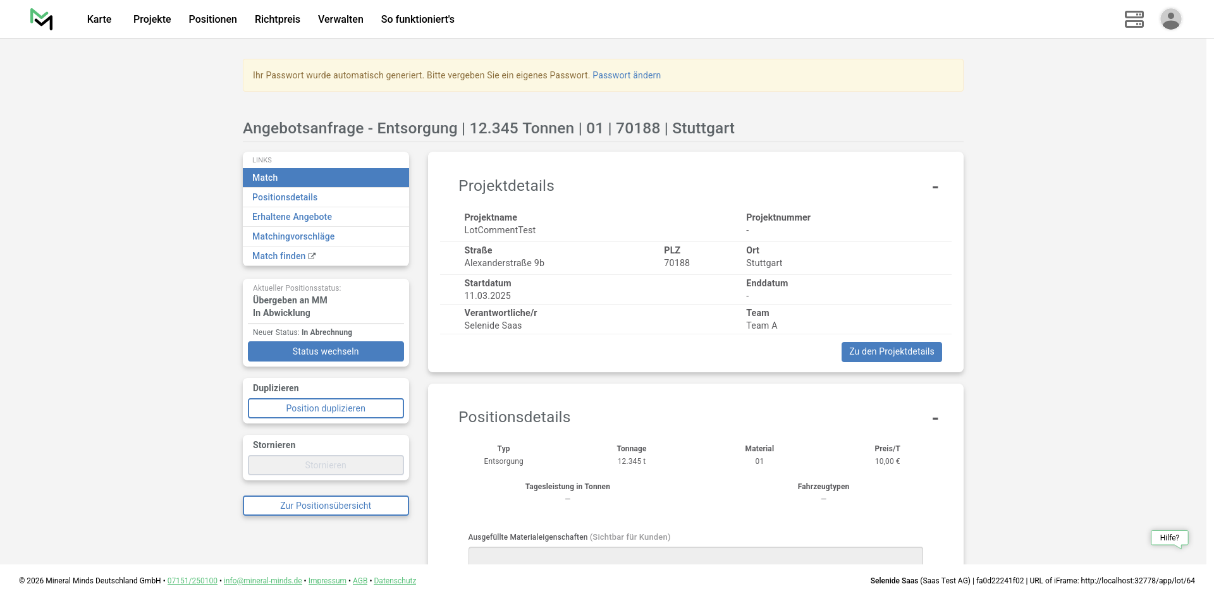This screenshot has width=1214, height=596.
Task: Click Position duplizieren button
Action: 326,408
